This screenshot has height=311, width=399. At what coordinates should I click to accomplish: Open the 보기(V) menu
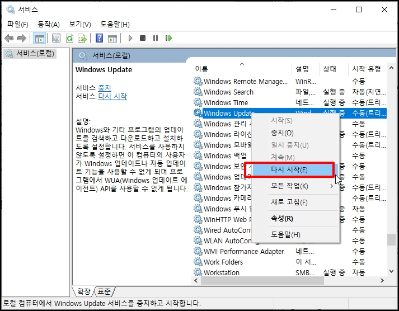(x=80, y=25)
